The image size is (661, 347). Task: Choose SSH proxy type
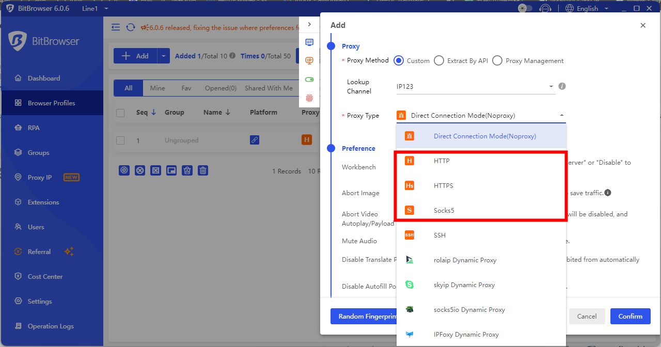[481, 235]
